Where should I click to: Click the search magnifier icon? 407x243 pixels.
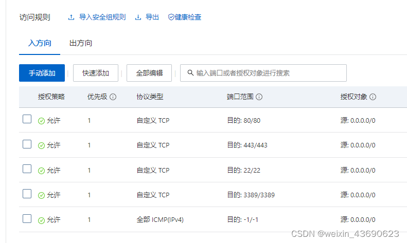190,73
